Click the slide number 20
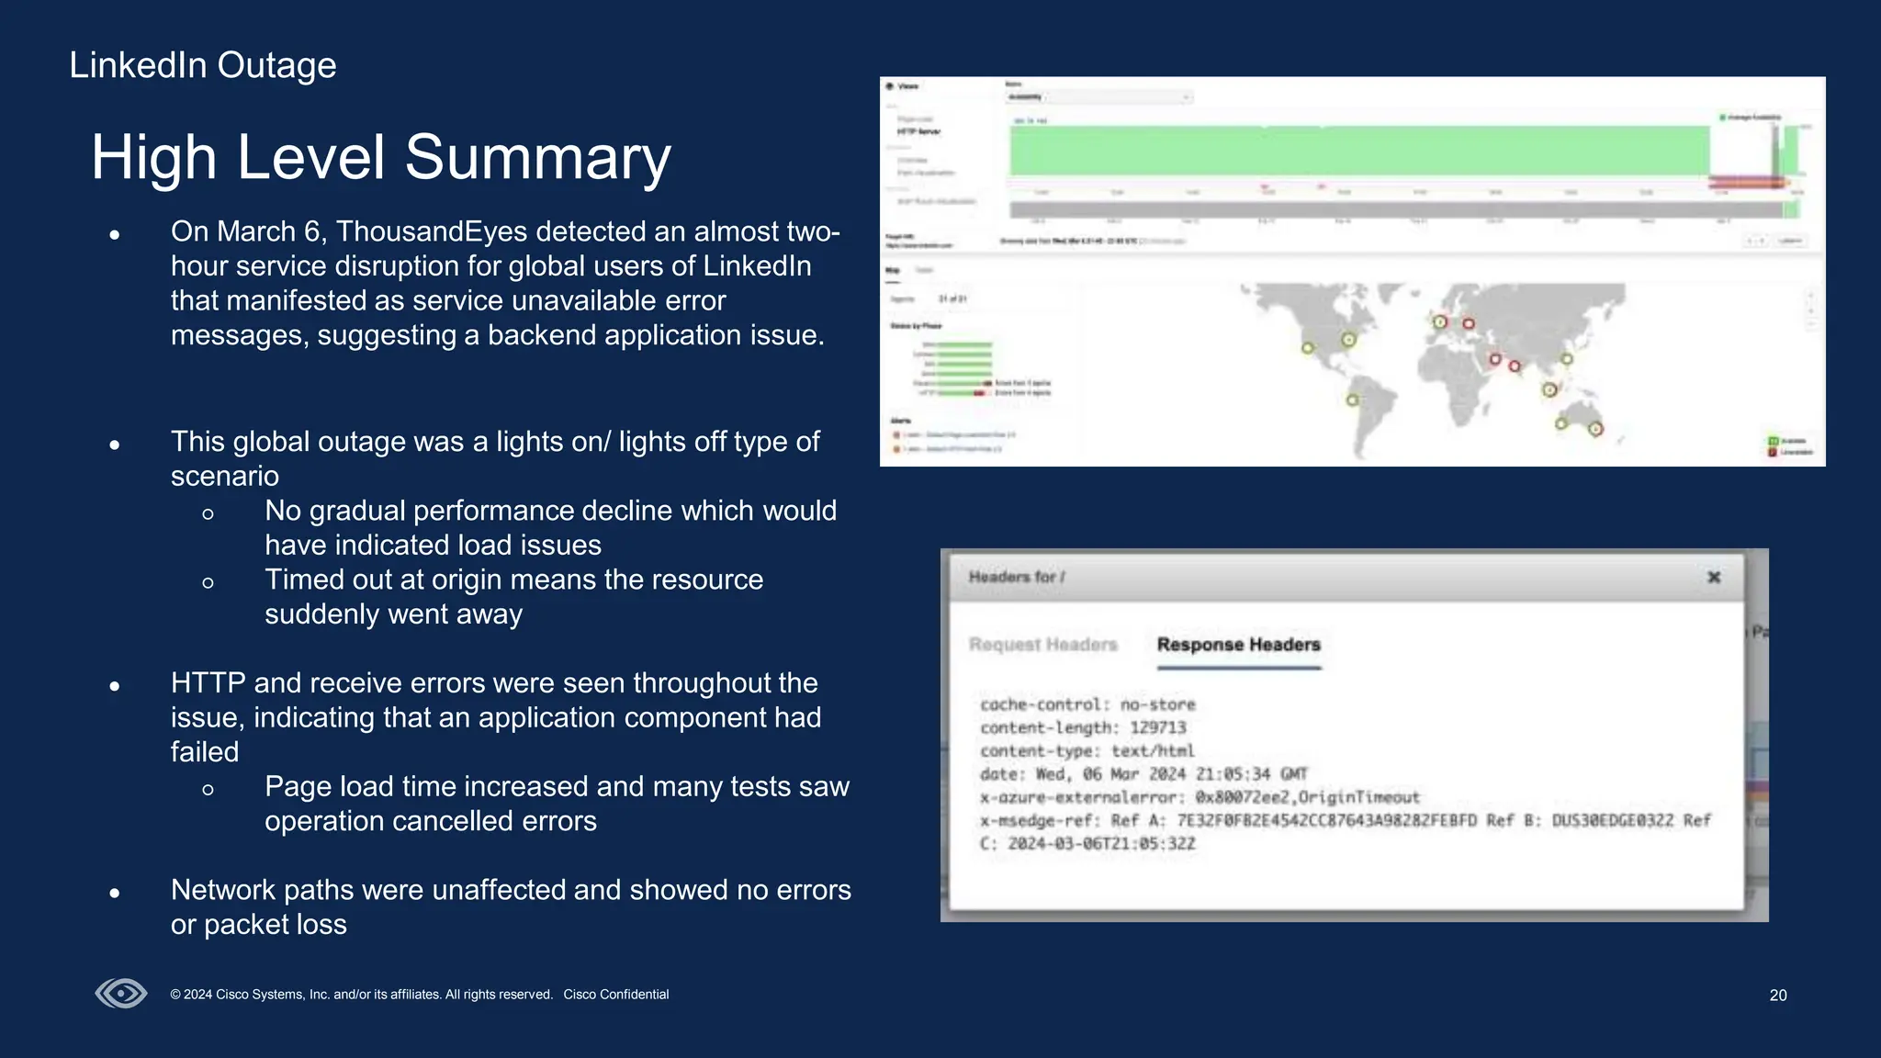 [1777, 996]
